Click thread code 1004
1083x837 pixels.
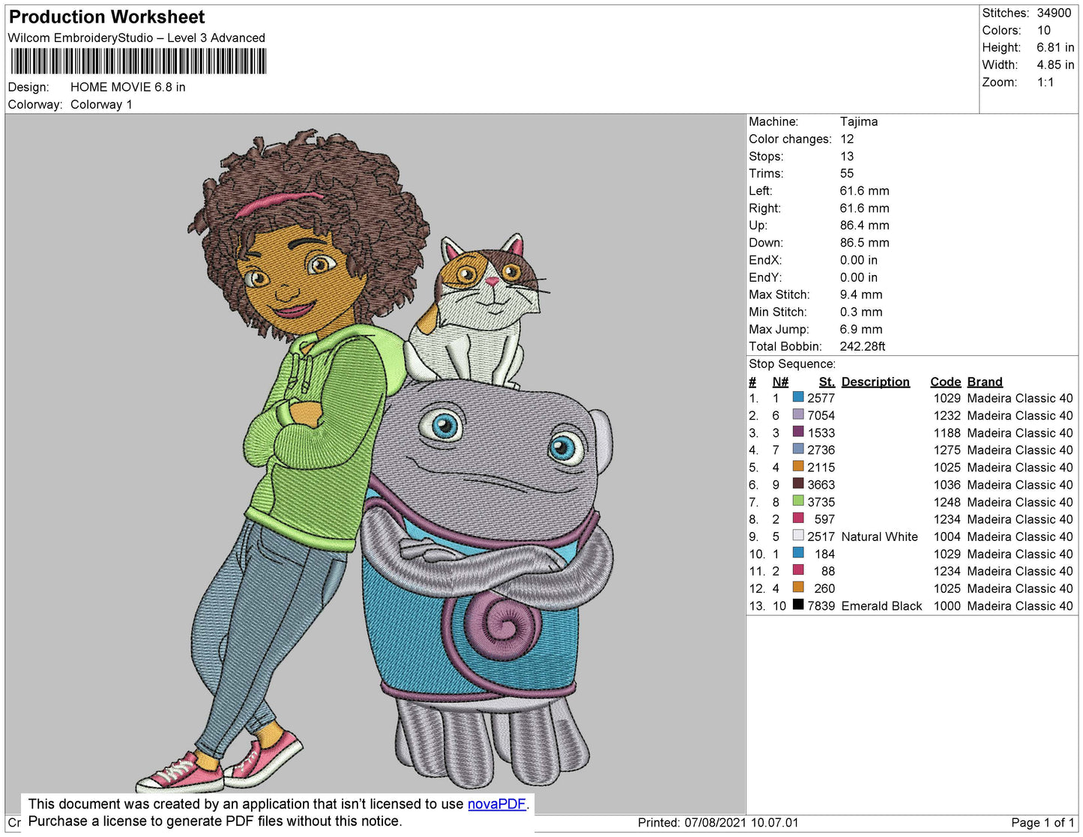947,537
